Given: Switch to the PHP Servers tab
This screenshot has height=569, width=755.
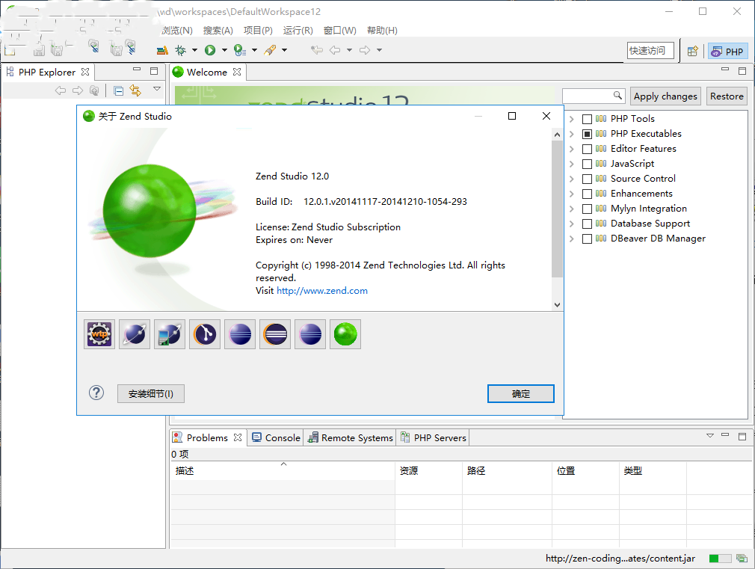Looking at the screenshot, I should click(x=434, y=437).
